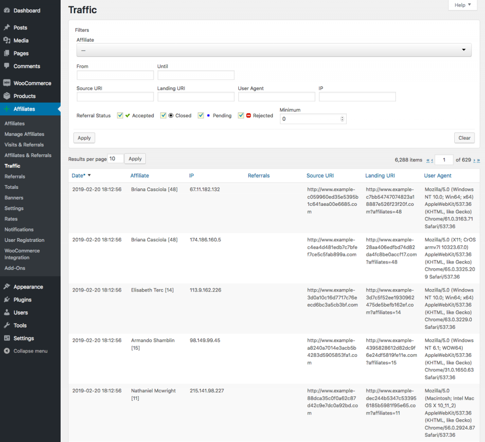
Task: Sort table by Source URI column
Action: tap(320, 176)
